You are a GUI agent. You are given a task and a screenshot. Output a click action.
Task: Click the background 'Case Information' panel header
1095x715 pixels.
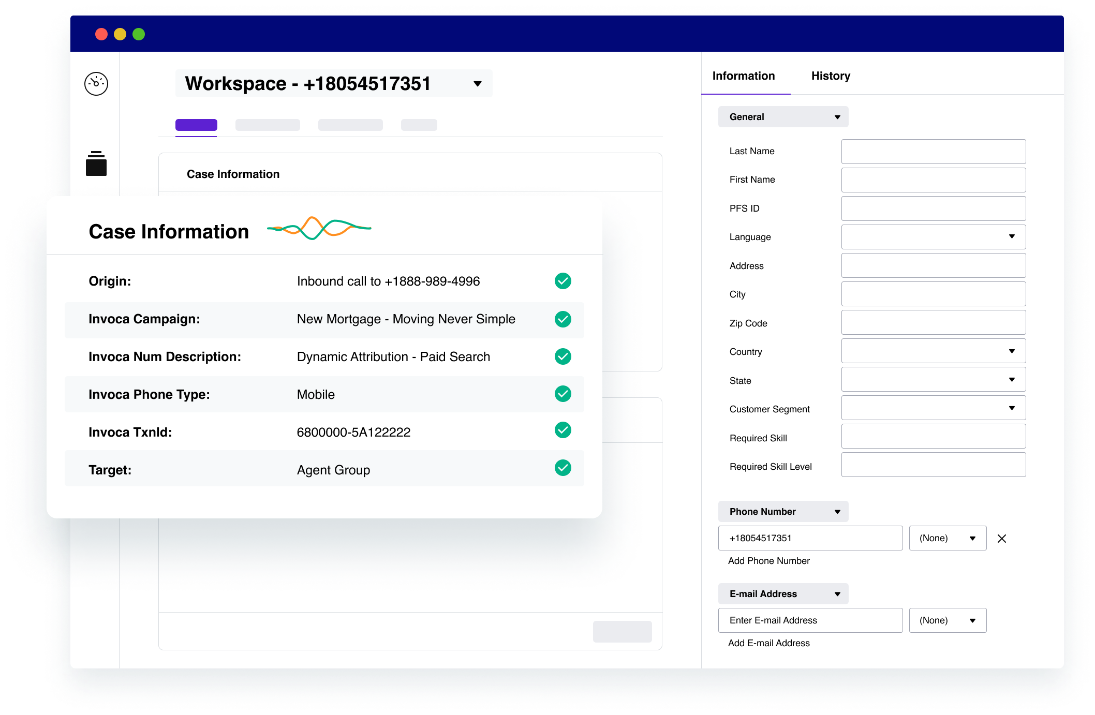(233, 174)
